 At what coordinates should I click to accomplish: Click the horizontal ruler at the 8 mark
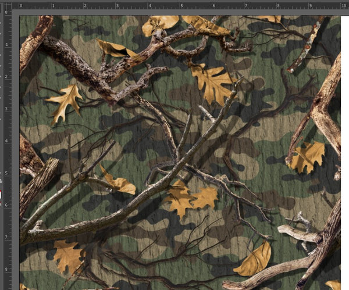[x=277, y=6]
